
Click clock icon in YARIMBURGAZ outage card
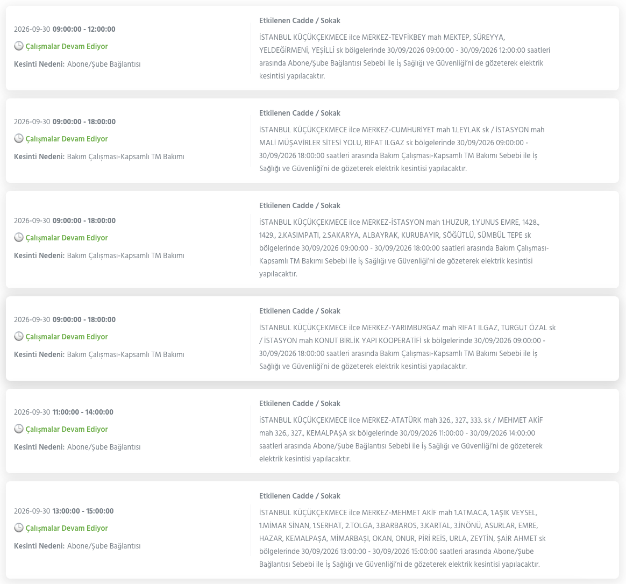point(19,337)
